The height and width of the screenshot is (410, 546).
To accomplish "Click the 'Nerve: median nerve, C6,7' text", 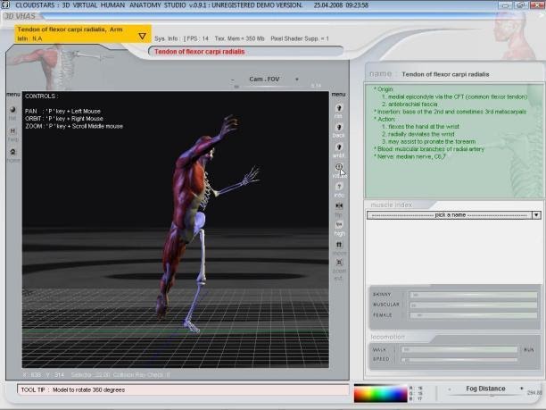I will 409,157.
